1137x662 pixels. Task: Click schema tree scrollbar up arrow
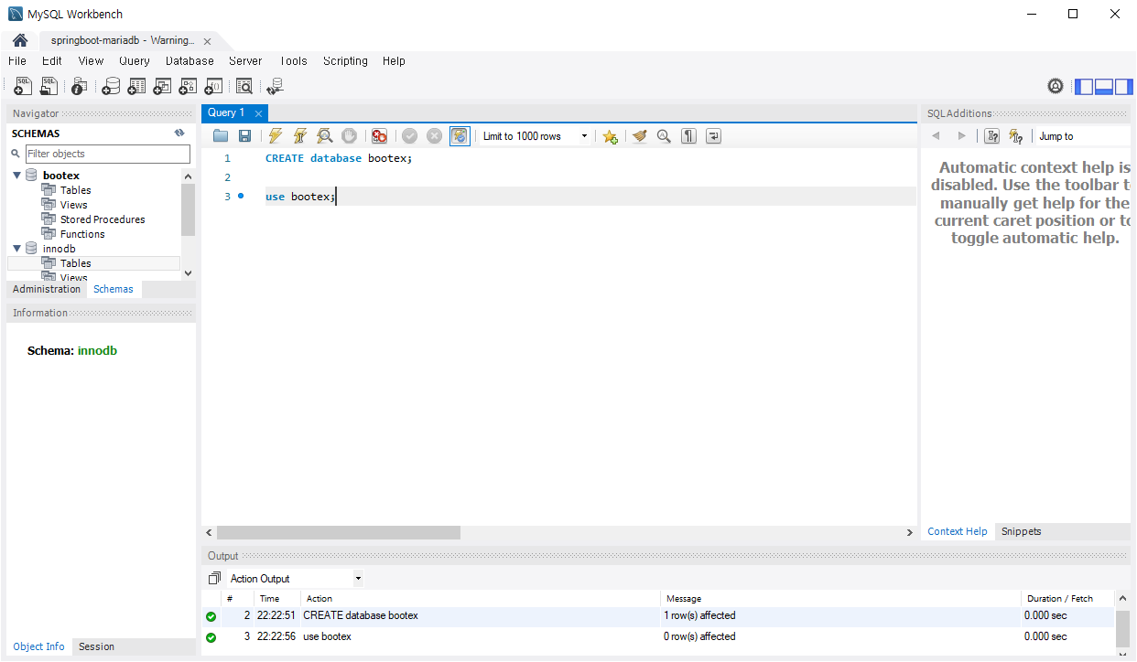pyautogui.click(x=189, y=176)
